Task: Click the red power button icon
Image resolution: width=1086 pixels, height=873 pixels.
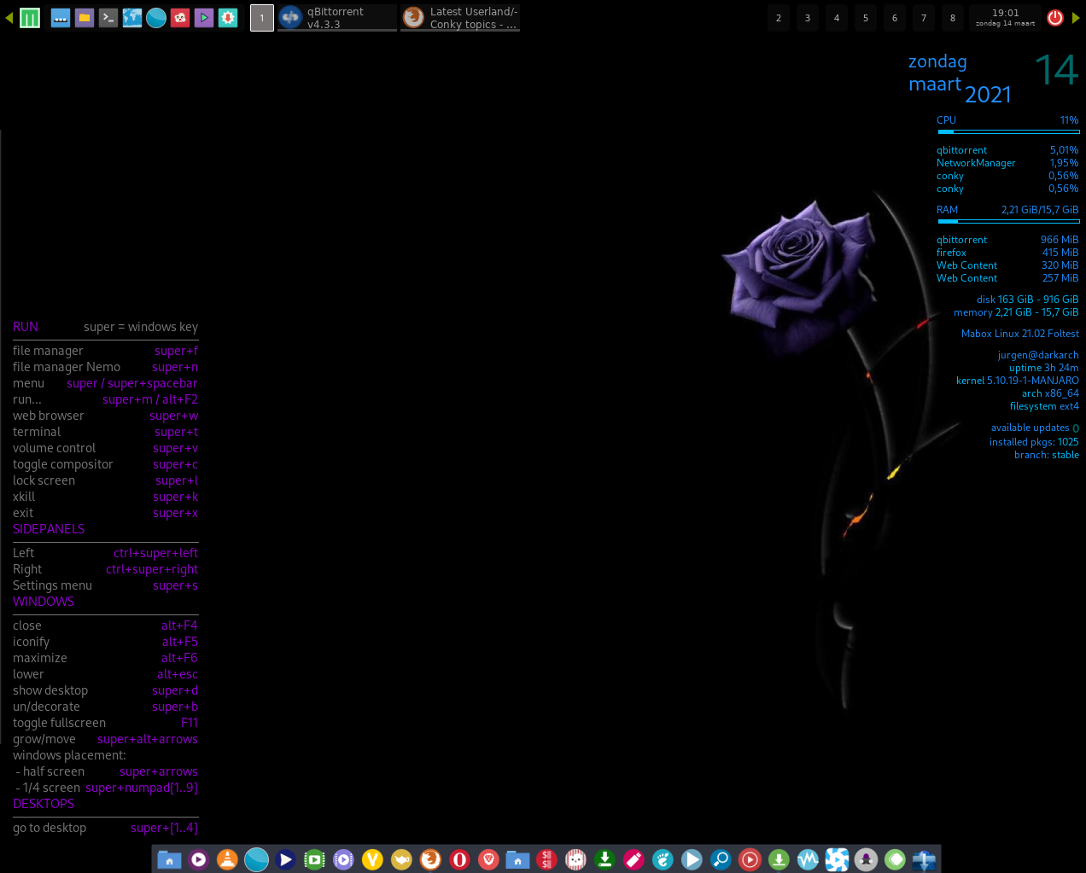Action: tap(1055, 18)
